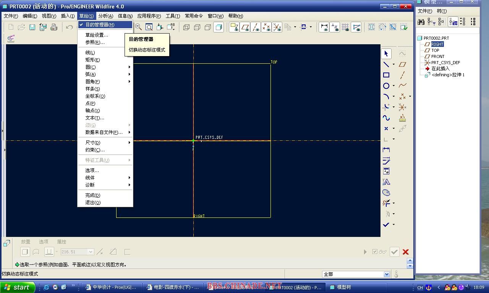
Task: Open the 文件(F) menu
Action: pyautogui.click(x=11, y=16)
